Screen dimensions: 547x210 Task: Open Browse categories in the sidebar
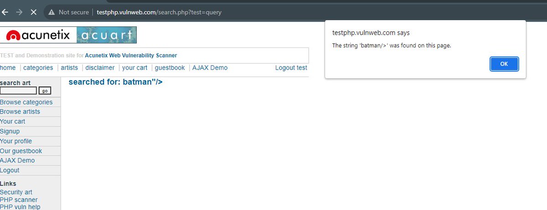(26, 102)
